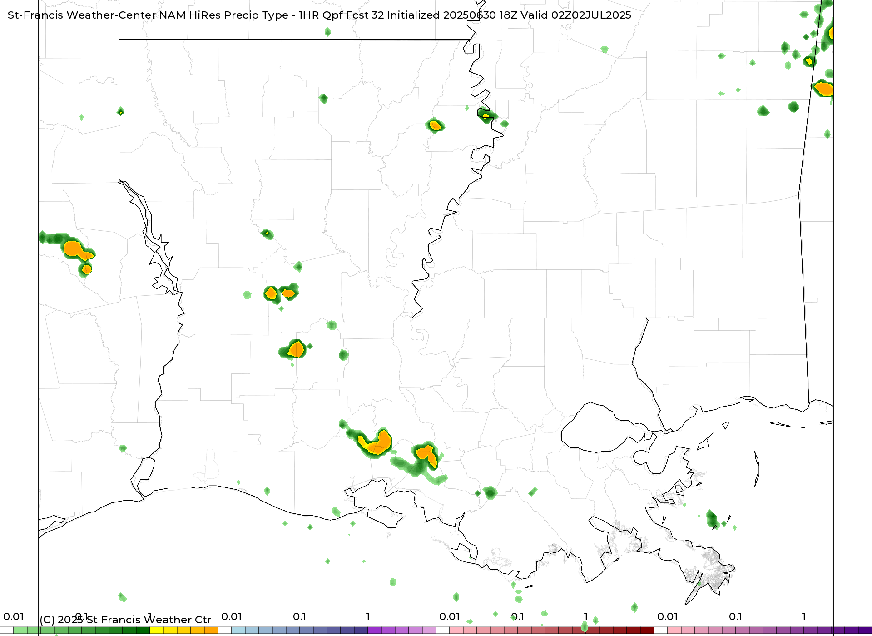
Task: Click the 0.01 label above the purple scale
Action: (668, 617)
